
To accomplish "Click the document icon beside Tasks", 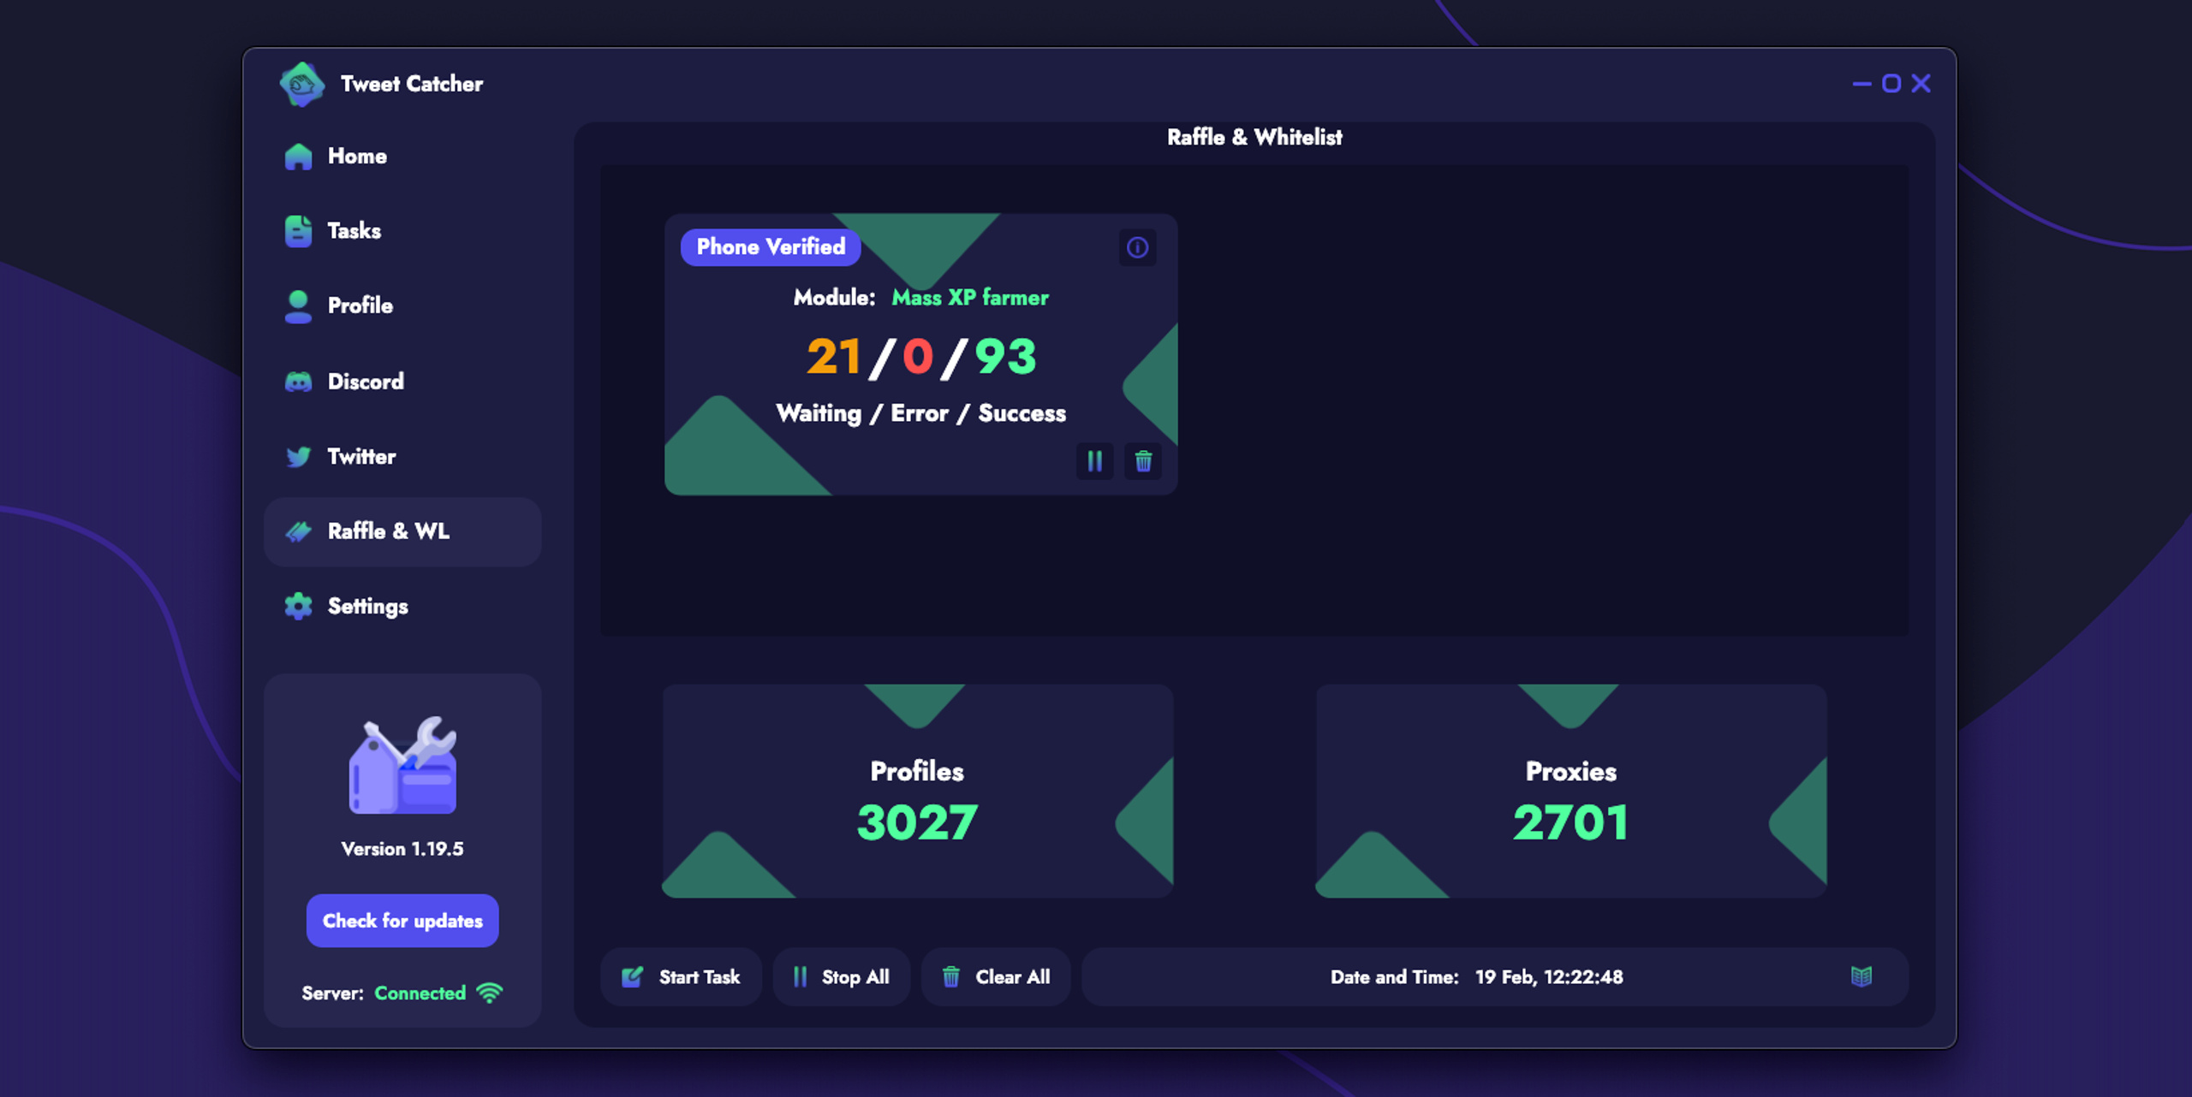I will tap(298, 231).
